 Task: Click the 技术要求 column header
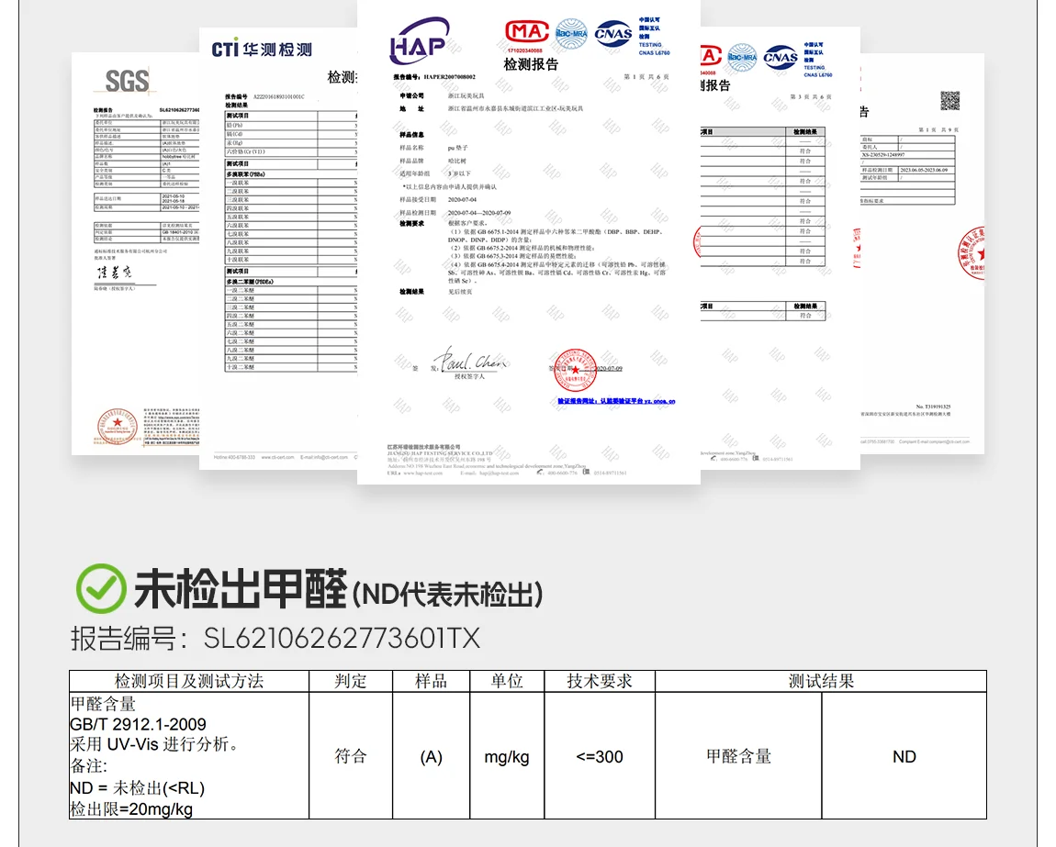(600, 681)
